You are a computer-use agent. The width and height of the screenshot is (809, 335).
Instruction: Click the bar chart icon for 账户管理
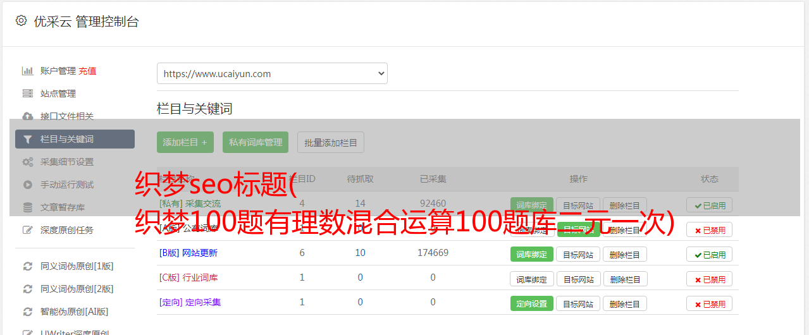point(27,71)
